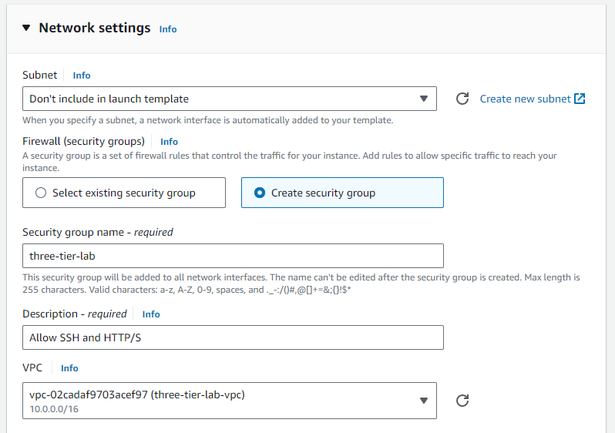Click the VPC dropdown arrow
This screenshot has width=615, height=433.
(x=423, y=401)
